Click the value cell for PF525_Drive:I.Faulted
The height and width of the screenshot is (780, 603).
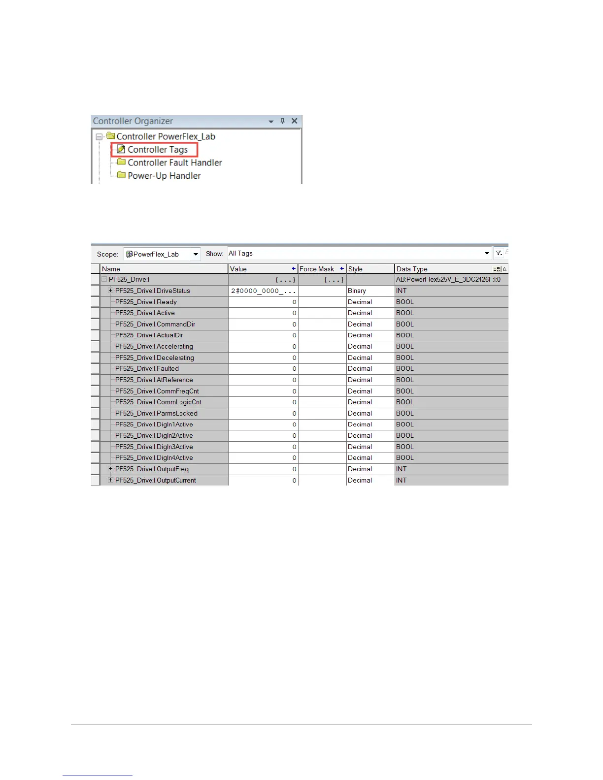(264, 368)
